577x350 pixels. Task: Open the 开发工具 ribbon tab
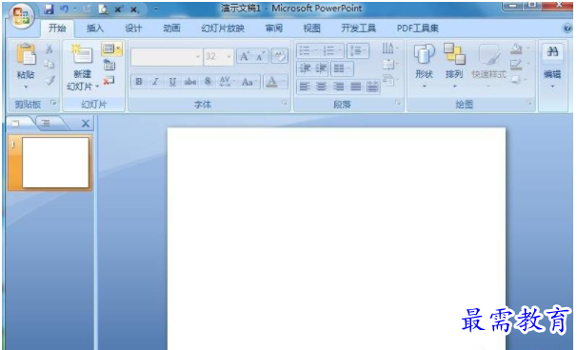(x=358, y=28)
